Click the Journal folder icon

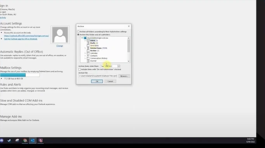[x=88, y=61]
